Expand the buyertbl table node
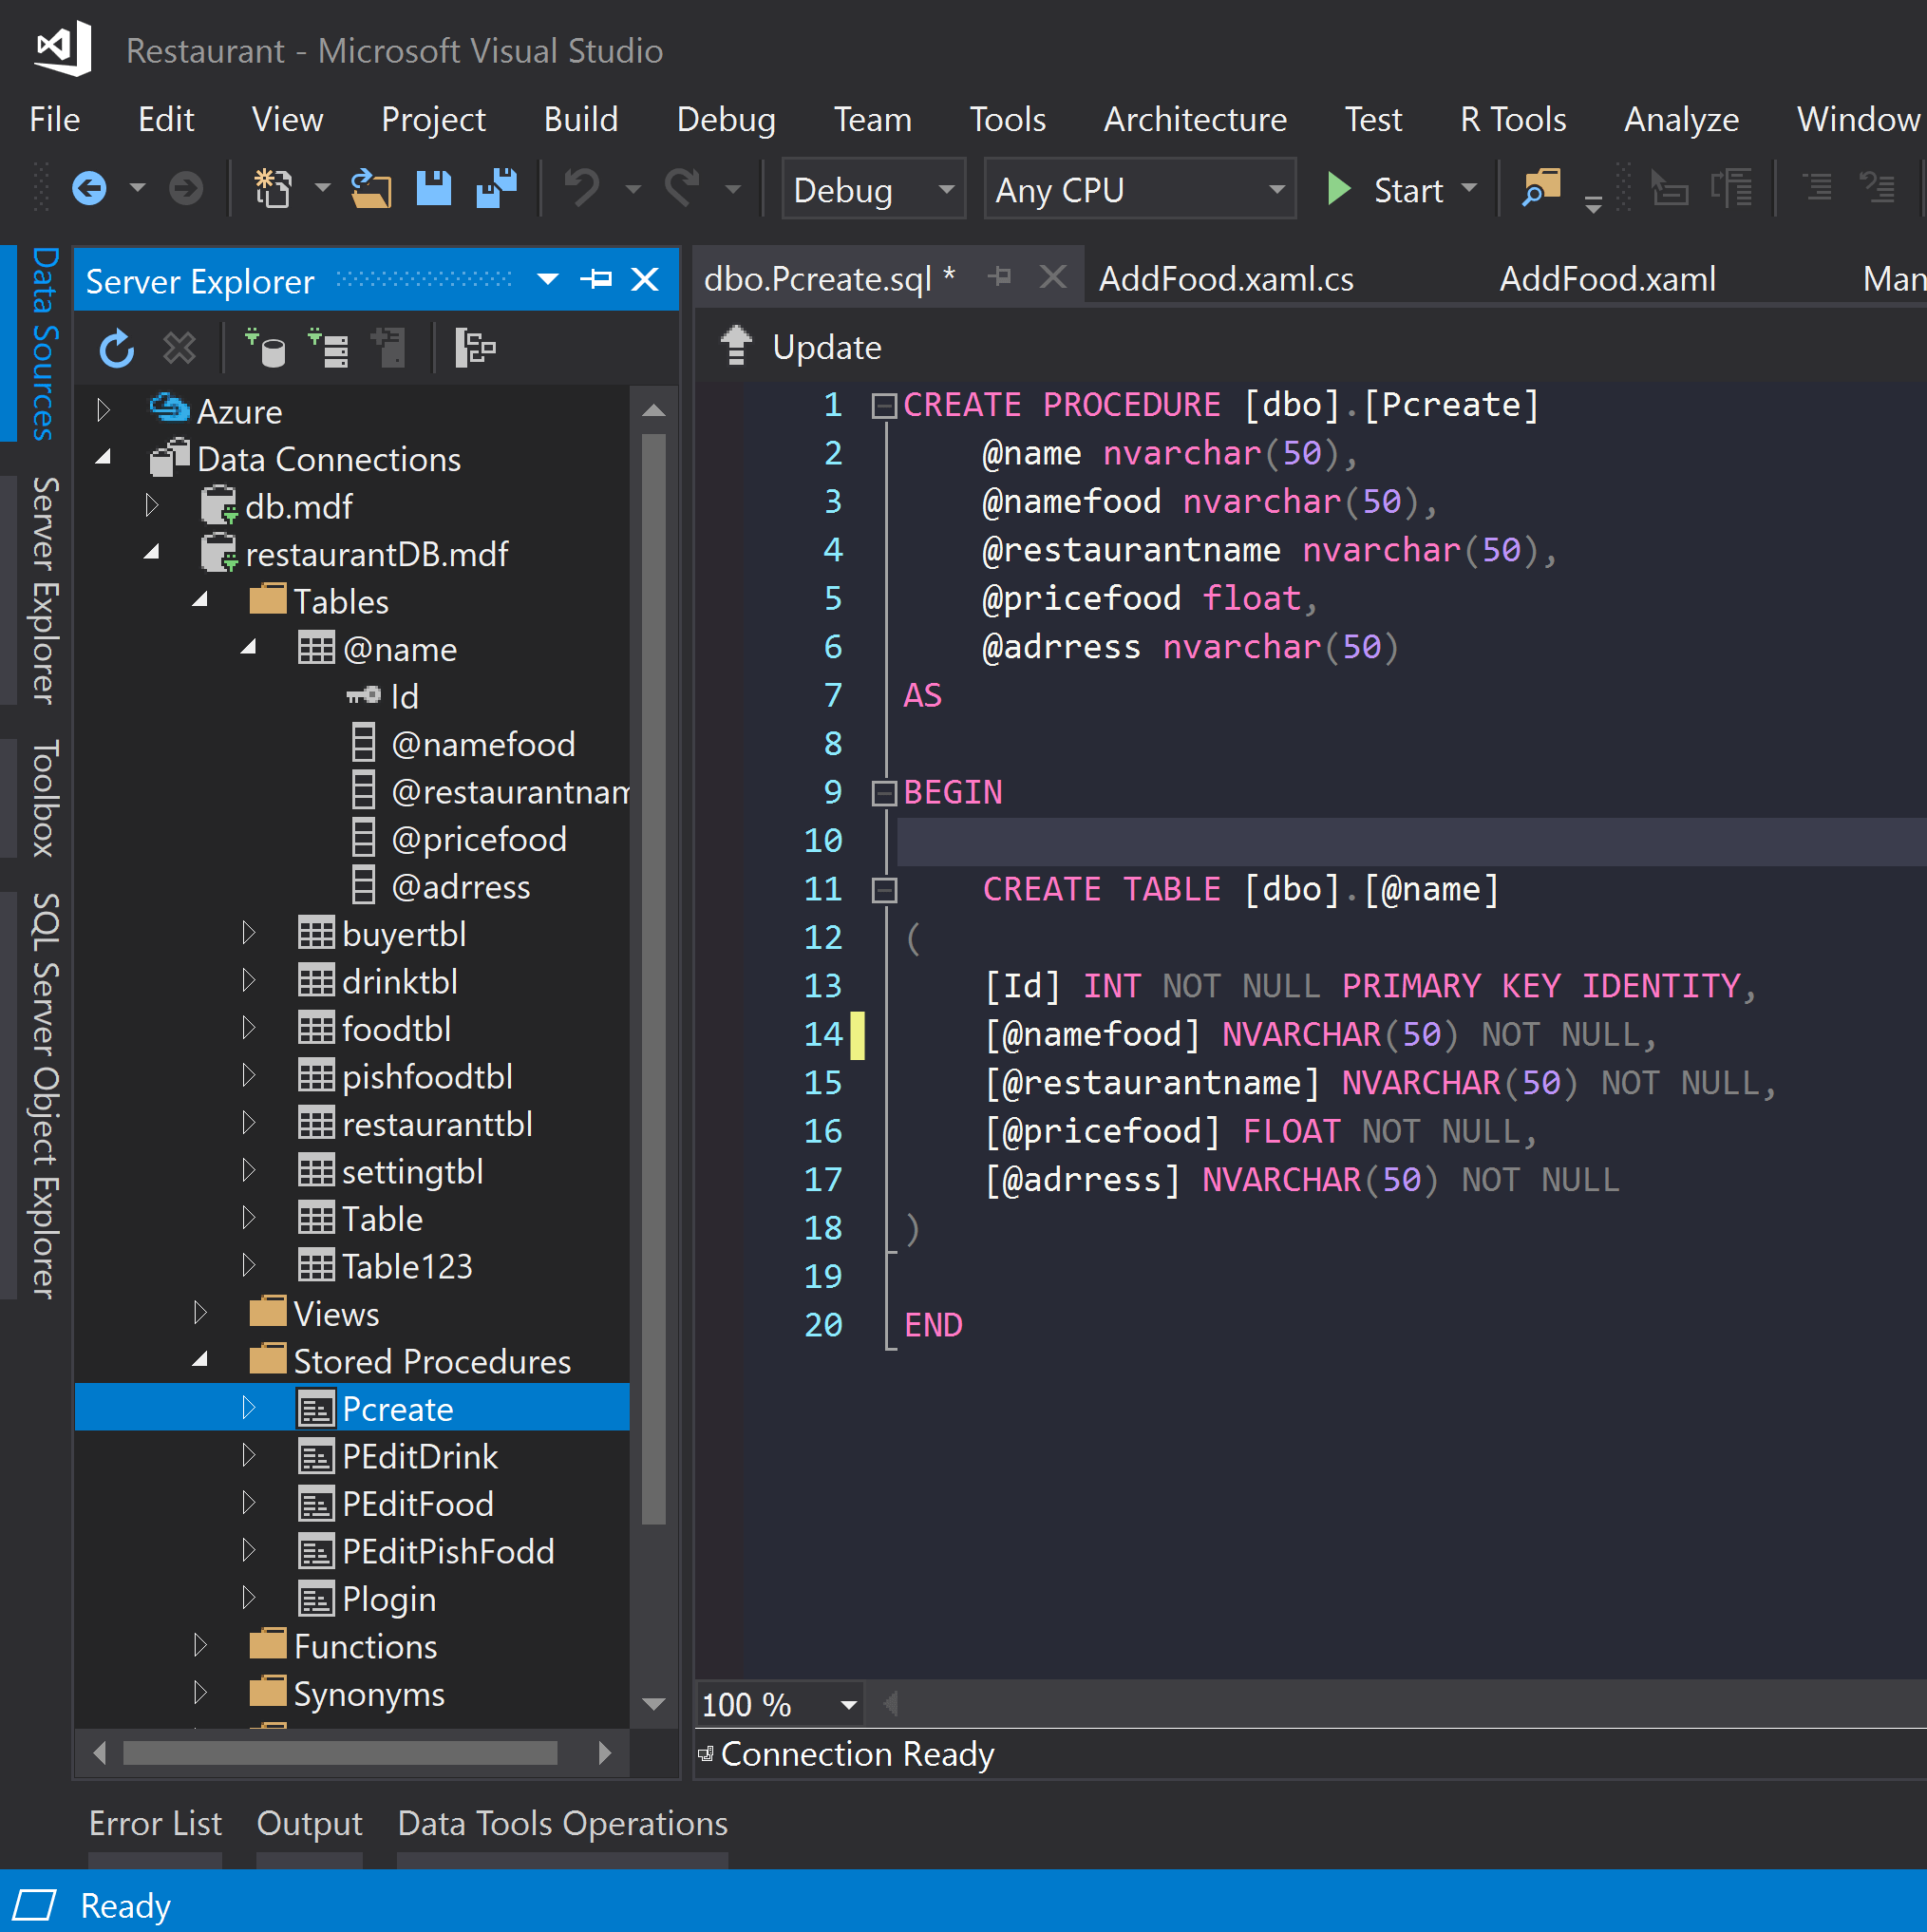This screenshot has width=1927, height=1932. coord(249,934)
